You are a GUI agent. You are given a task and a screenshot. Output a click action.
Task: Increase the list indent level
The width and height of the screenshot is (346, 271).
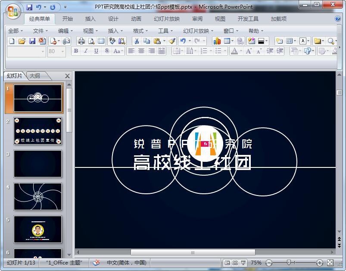coord(280,51)
